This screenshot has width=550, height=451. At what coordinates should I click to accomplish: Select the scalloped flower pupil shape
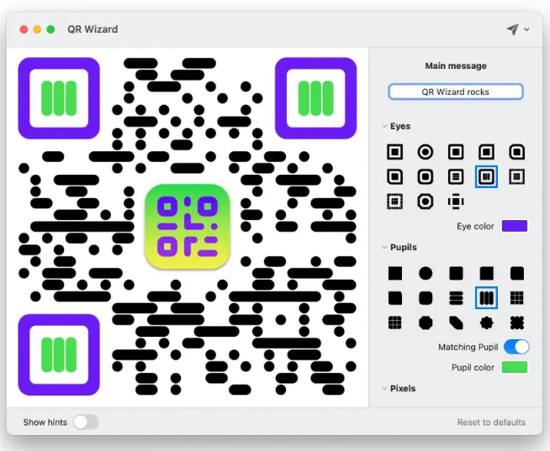pos(486,323)
